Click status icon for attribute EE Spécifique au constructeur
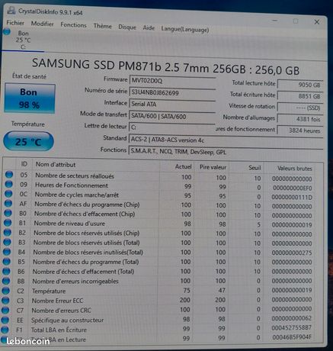Image resolution: width=333 pixels, height=351 pixels. 5,320
